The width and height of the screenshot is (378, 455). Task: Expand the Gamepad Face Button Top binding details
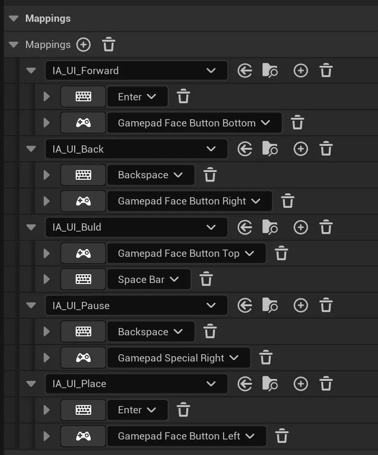(47, 253)
